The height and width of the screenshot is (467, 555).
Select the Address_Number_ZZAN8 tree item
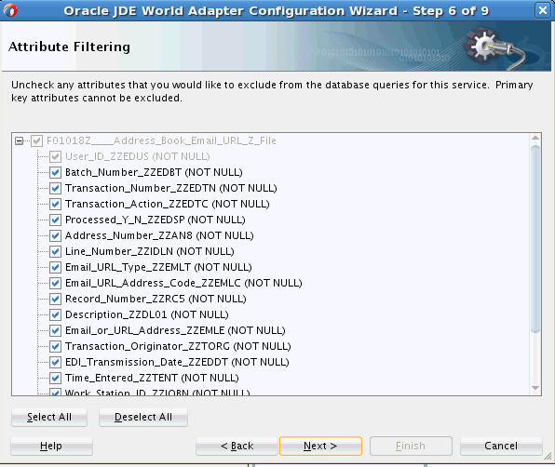[x=159, y=235]
